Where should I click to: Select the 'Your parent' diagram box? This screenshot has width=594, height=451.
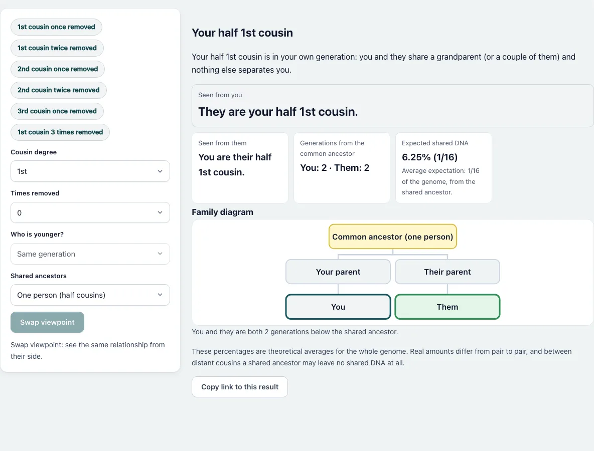(338, 272)
